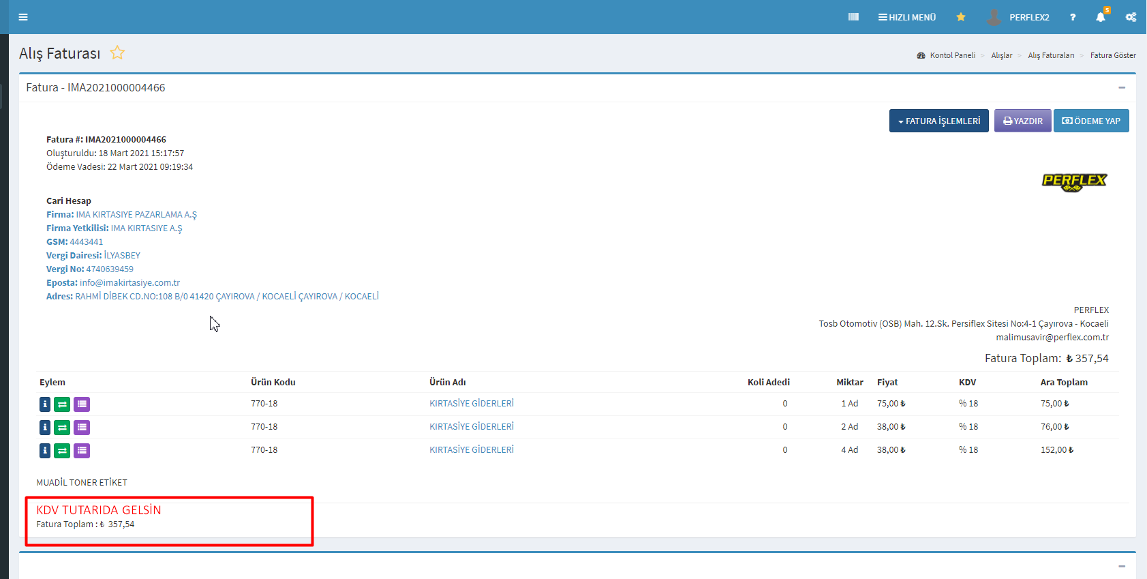Go to Alış Faturaları breadcrumb
Screen dimensions: 1147x579
pos(1051,55)
